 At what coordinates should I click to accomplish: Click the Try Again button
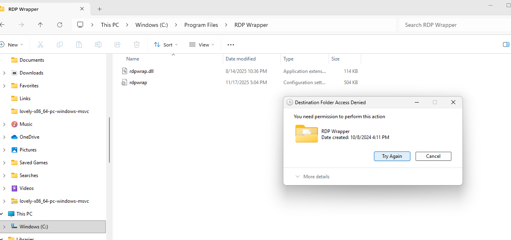tap(392, 156)
